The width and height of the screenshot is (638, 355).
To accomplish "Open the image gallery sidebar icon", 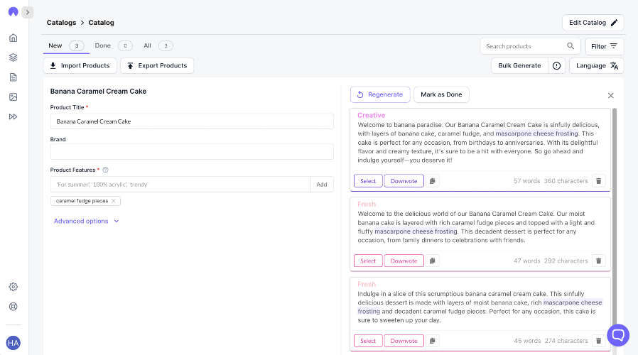I will click(x=13, y=97).
